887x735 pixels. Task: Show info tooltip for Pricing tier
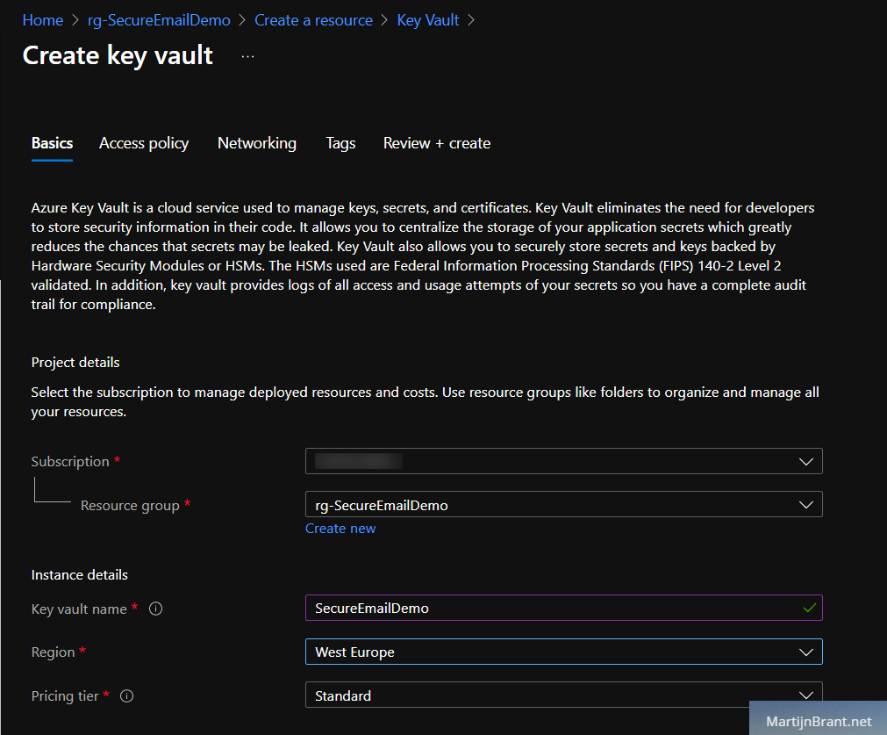click(126, 696)
